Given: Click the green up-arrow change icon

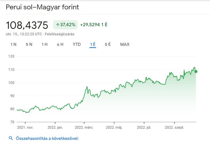Looking at the screenshot, I should (x=58, y=25).
